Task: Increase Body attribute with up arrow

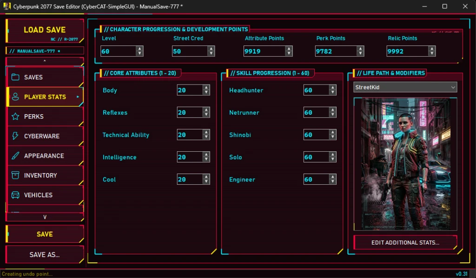Action: tap(206, 88)
